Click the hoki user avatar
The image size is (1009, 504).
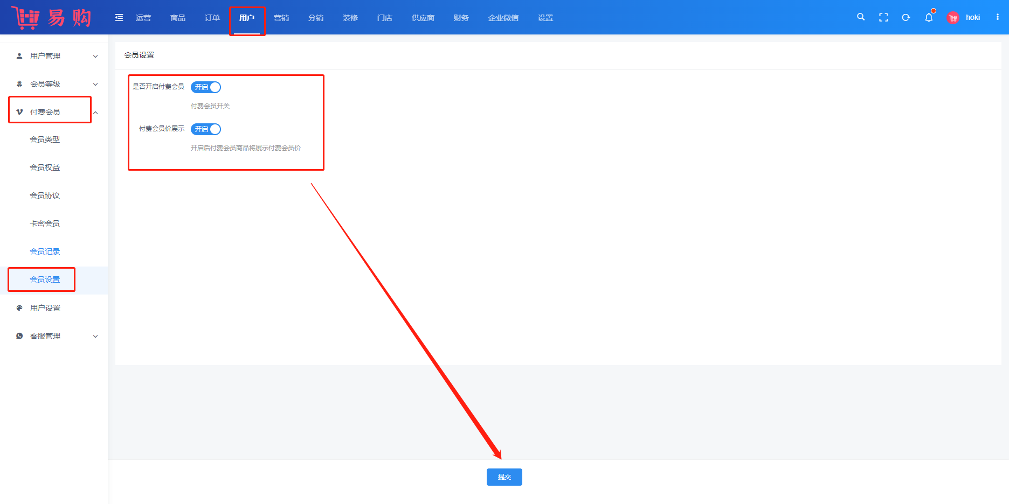[x=953, y=18]
